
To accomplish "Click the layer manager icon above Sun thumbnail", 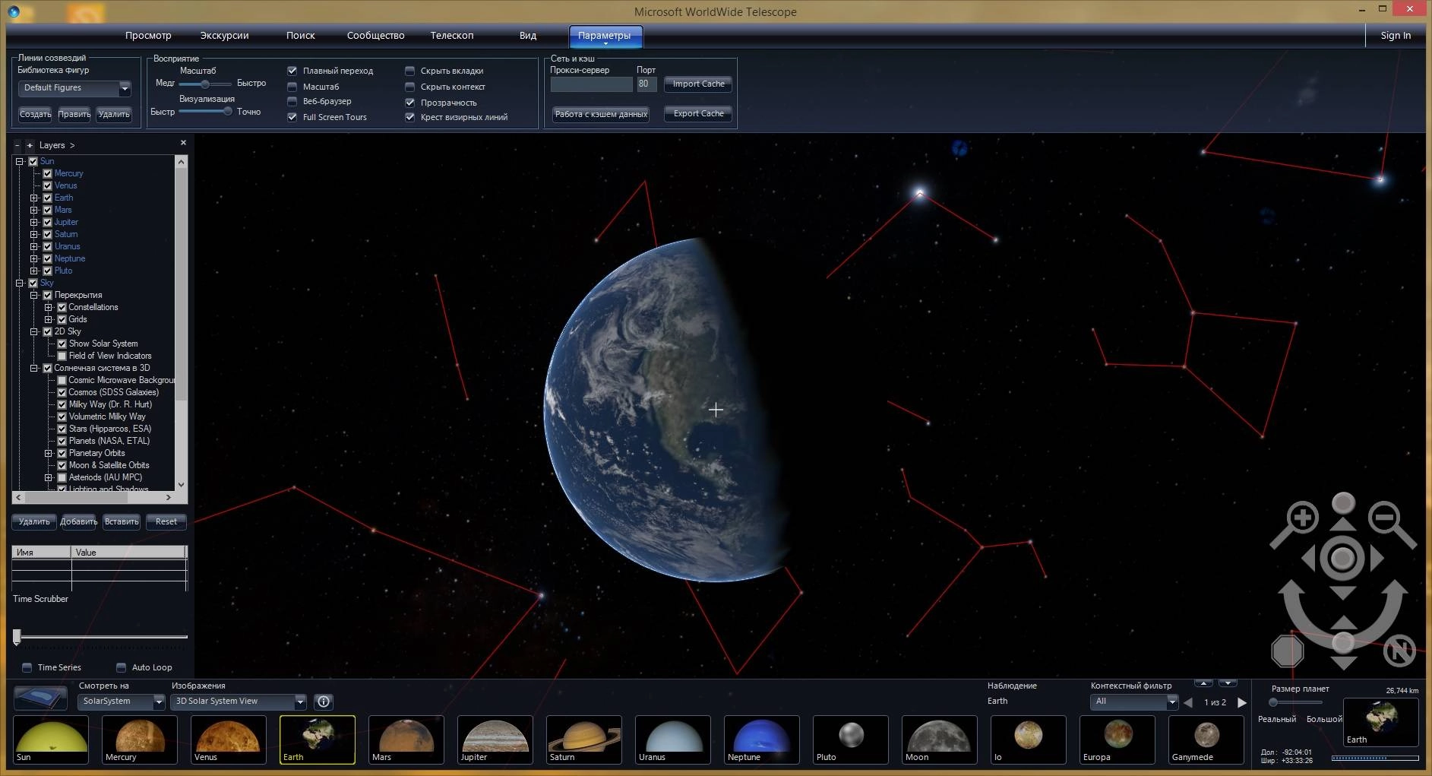I will point(41,698).
